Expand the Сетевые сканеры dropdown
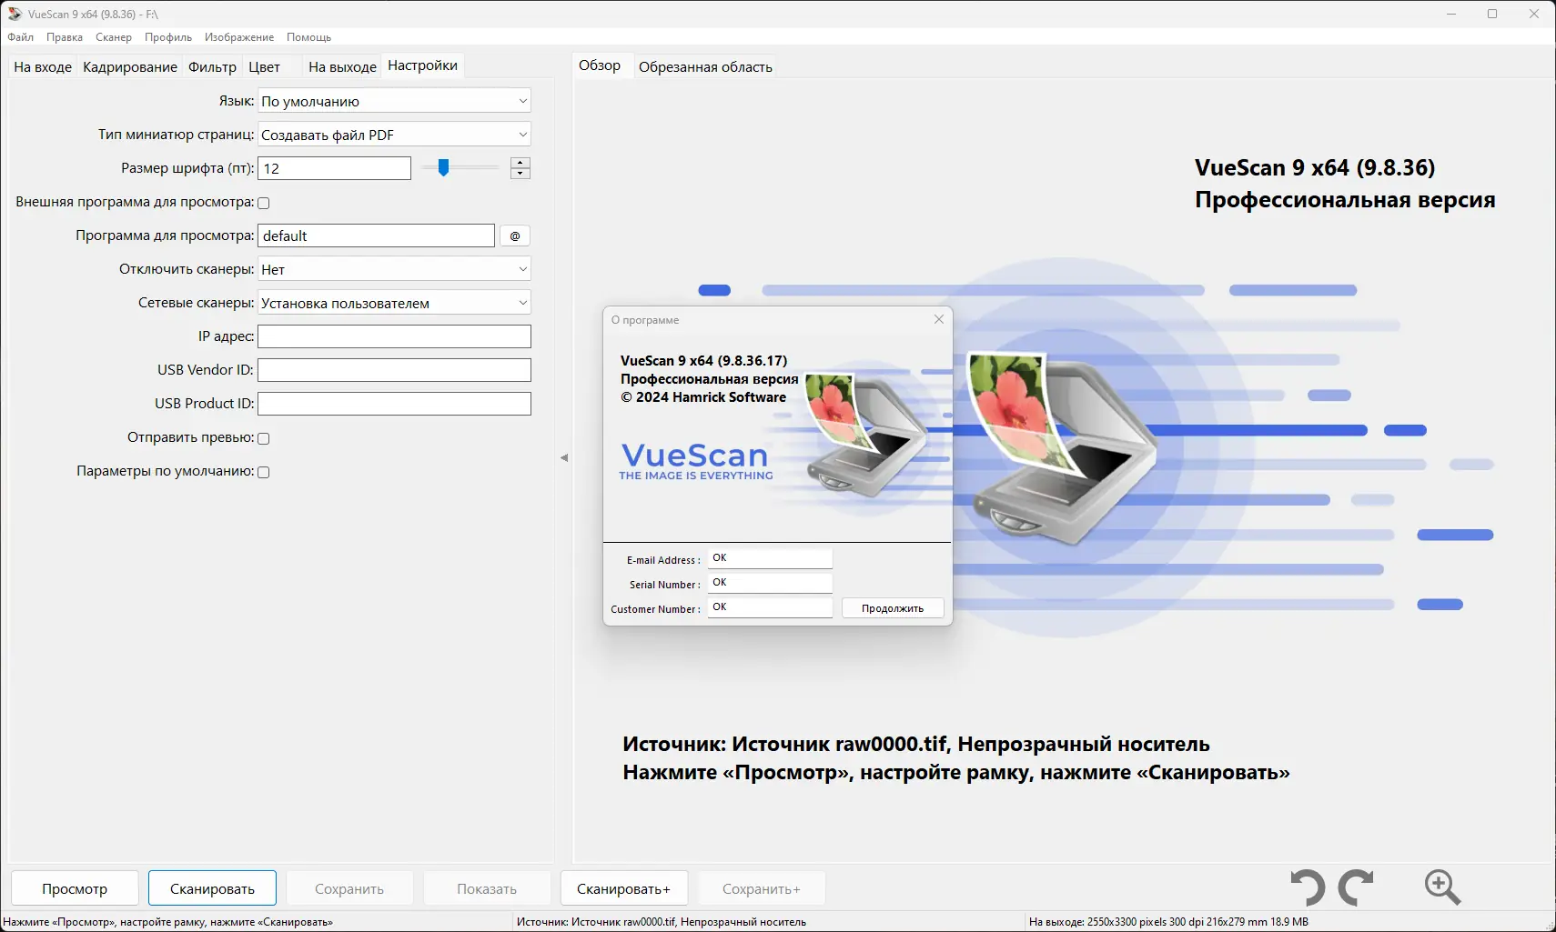The height and width of the screenshot is (932, 1556). click(x=394, y=303)
